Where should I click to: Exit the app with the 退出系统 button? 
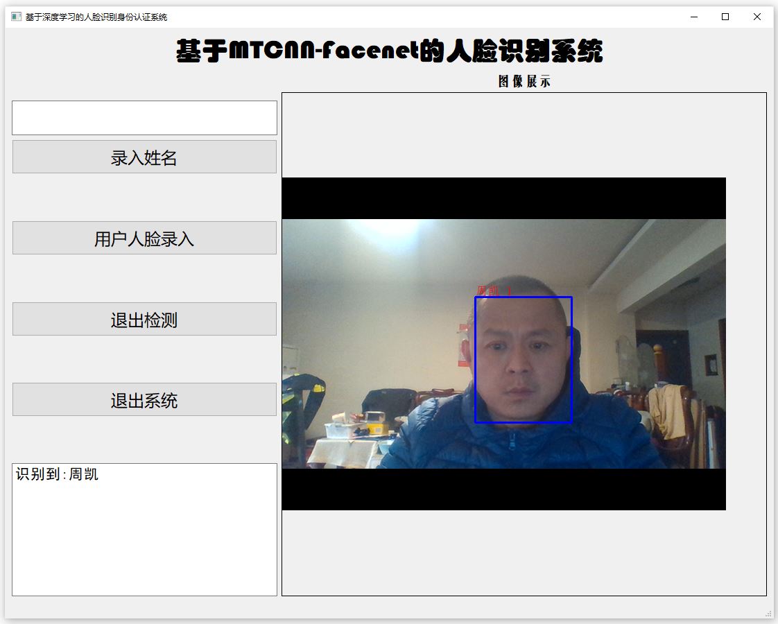tap(144, 399)
